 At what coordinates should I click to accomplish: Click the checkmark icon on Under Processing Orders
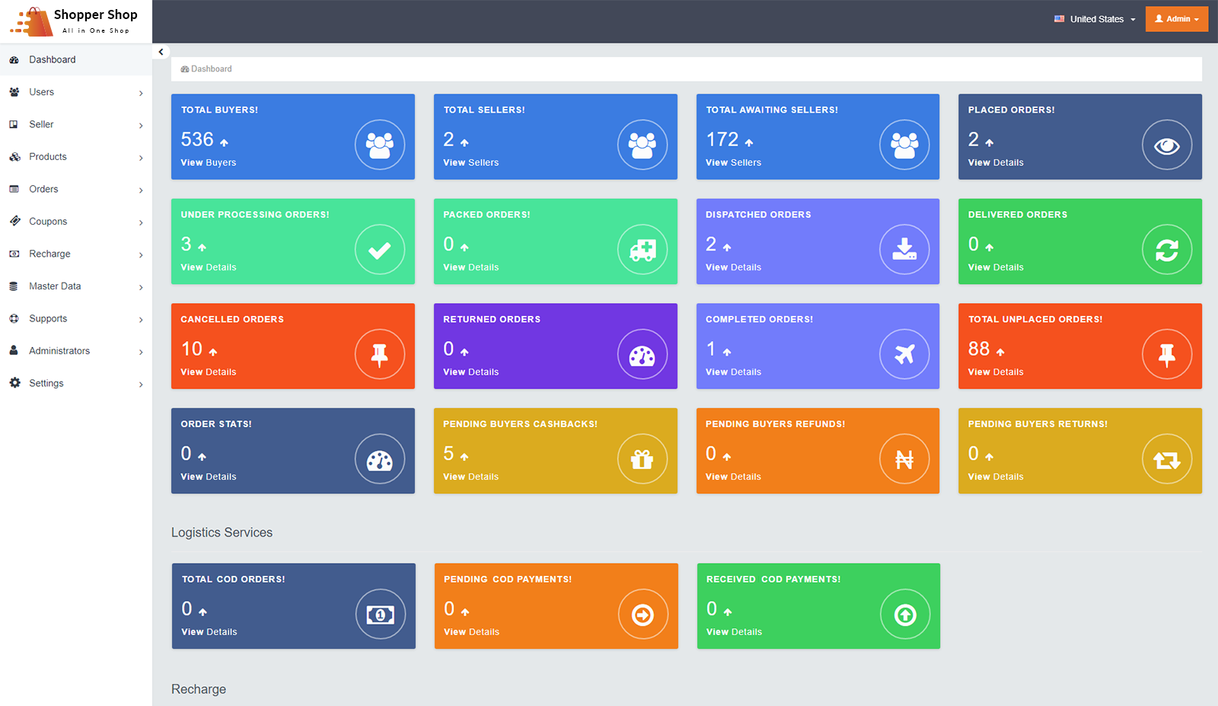click(x=380, y=249)
